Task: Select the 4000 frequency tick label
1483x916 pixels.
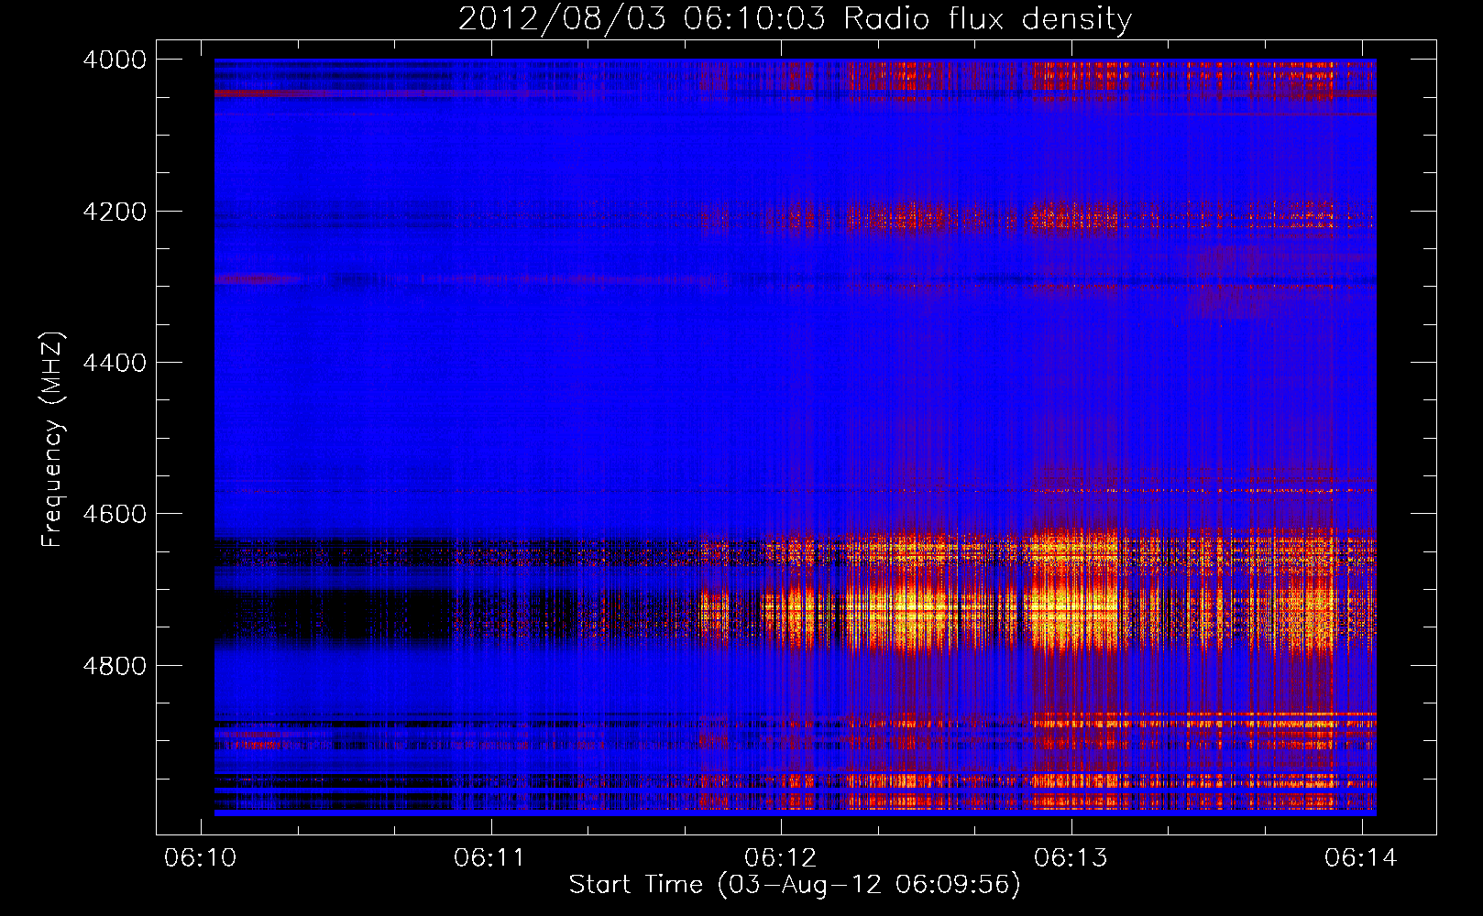Action: (115, 60)
